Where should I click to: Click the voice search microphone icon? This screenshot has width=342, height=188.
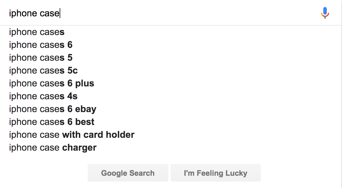click(x=325, y=13)
